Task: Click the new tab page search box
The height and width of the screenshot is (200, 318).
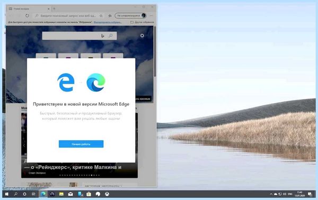Action: [x=79, y=35]
